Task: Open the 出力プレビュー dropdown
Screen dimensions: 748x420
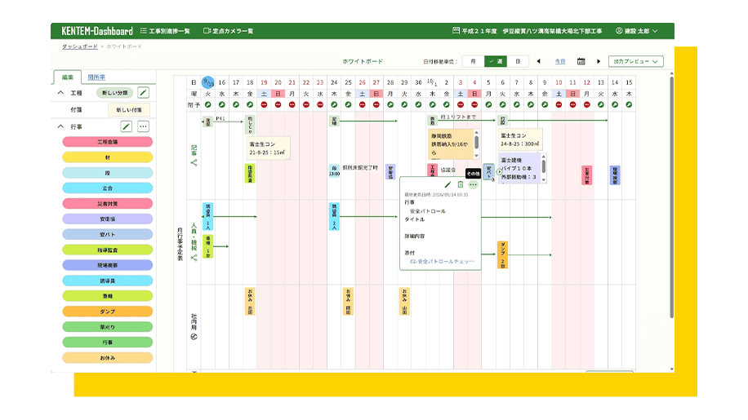Action: (635, 61)
